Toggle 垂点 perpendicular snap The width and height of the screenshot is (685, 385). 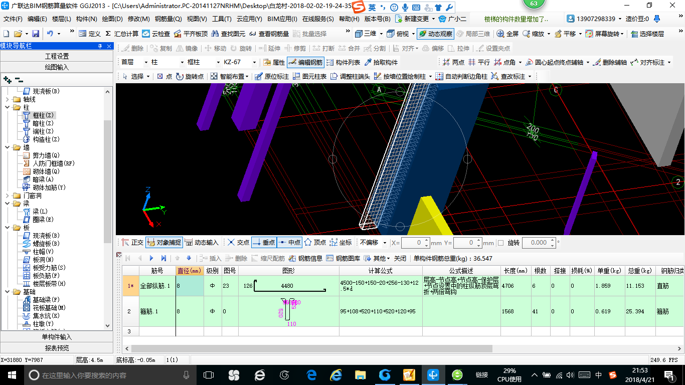tap(264, 242)
